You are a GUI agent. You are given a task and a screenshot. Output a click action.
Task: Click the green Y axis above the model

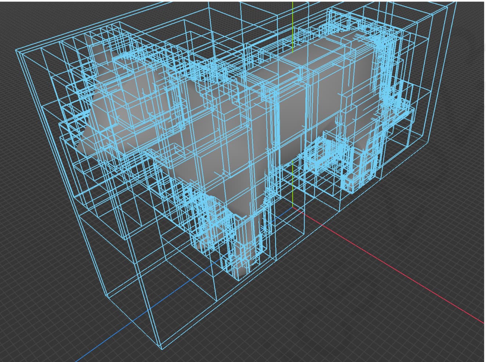(x=293, y=22)
